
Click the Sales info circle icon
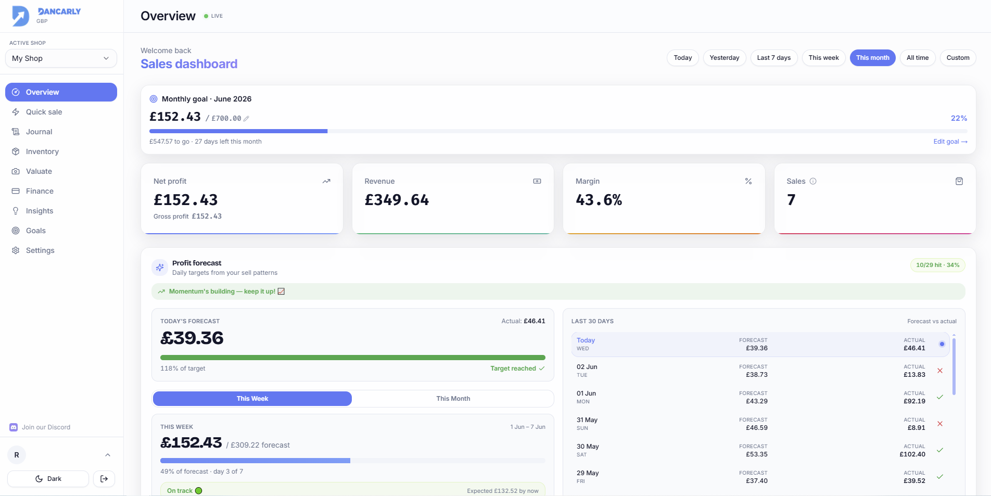pyautogui.click(x=813, y=181)
